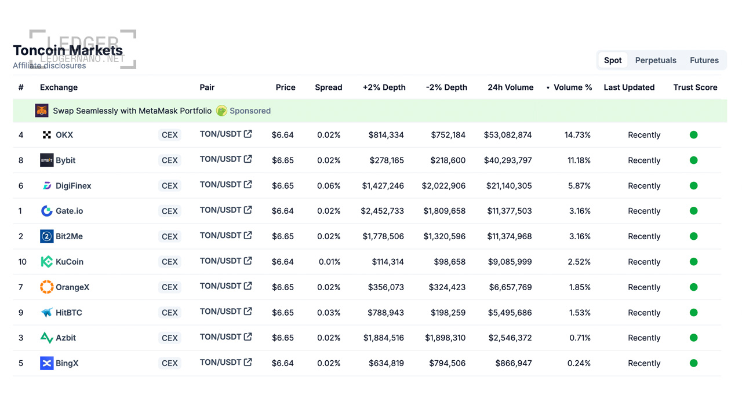Click the KuCoin logo icon

point(47,262)
